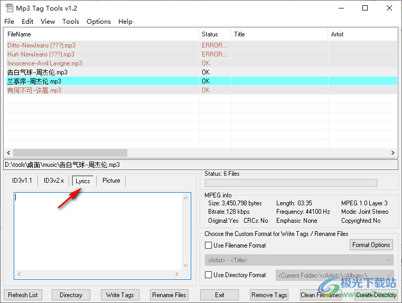Click Write Tags button
This screenshot has height=303, width=402.
point(120,295)
